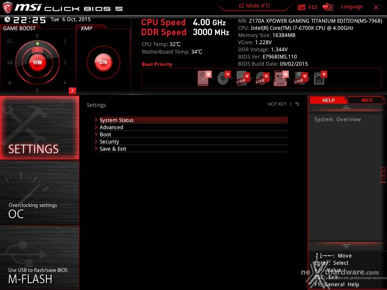
Task: Open the Advanced settings entry
Action: point(193,127)
